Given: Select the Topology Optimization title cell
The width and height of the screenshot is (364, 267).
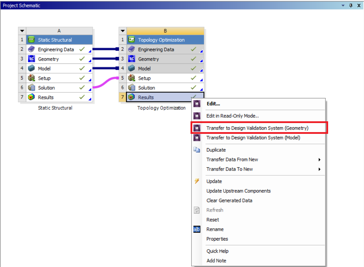Looking at the screenshot, I should tap(165, 40).
